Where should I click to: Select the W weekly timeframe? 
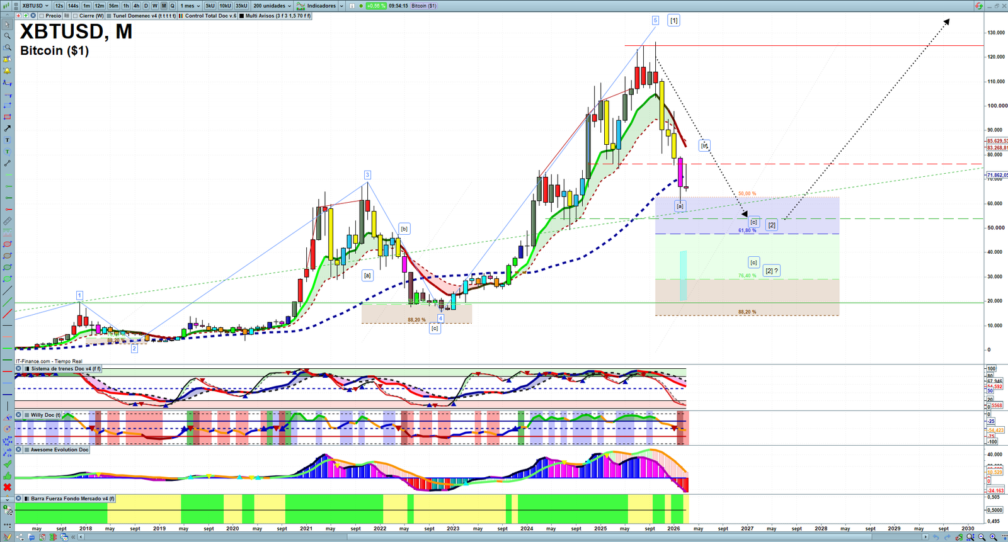tap(155, 6)
